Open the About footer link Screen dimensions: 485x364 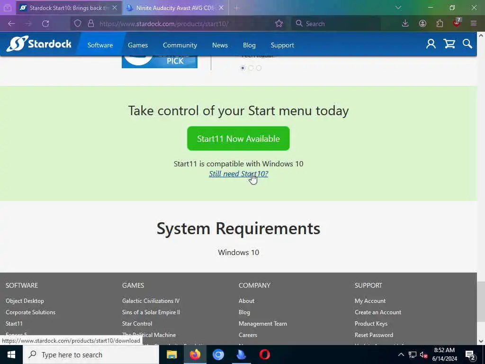tap(246, 300)
